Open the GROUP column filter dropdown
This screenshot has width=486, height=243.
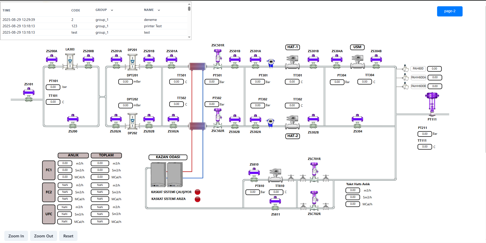pos(112,10)
